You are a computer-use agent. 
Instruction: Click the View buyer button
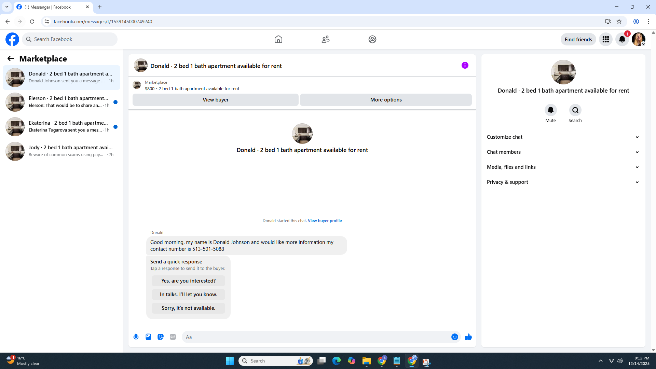[215, 100]
